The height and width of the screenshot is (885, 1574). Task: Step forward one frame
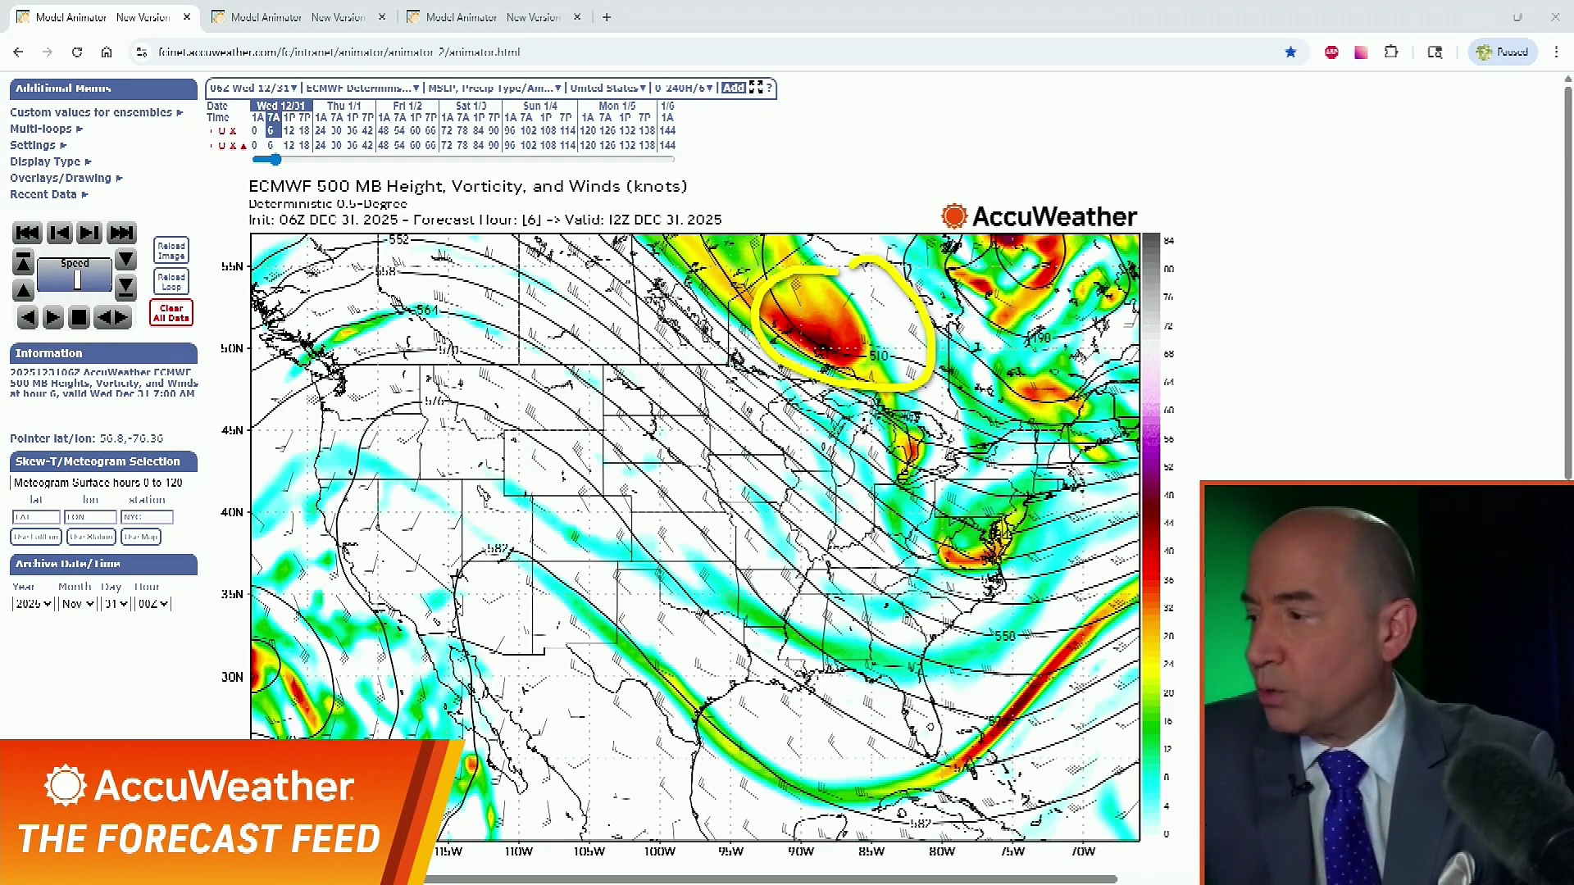(89, 234)
